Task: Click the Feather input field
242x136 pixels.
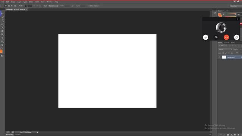Action: (x=28, y=6)
